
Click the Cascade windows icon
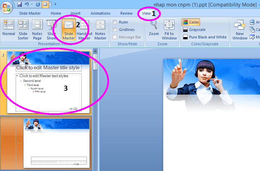pos(252,30)
